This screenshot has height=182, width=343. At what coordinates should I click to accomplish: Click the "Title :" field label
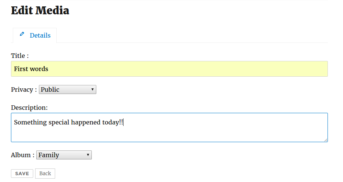point(20,56)
